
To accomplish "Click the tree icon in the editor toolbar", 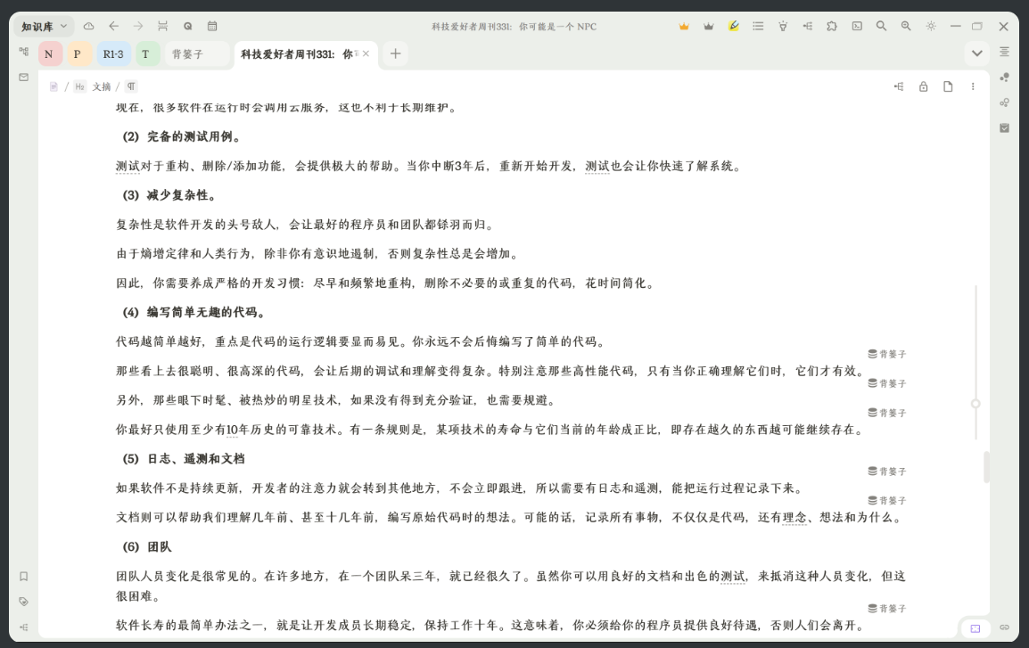I will [899, 86].
